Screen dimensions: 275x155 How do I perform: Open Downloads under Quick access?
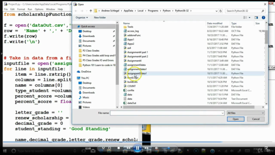click(89, 36)
